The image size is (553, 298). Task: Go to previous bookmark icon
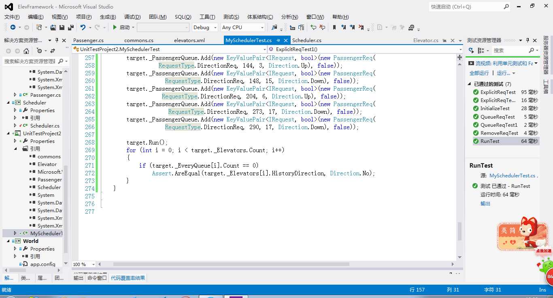coord(343,28)
